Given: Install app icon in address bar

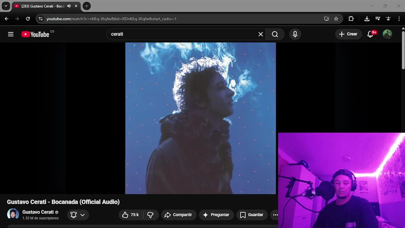Looking at the screenshot, I should 327,19.
